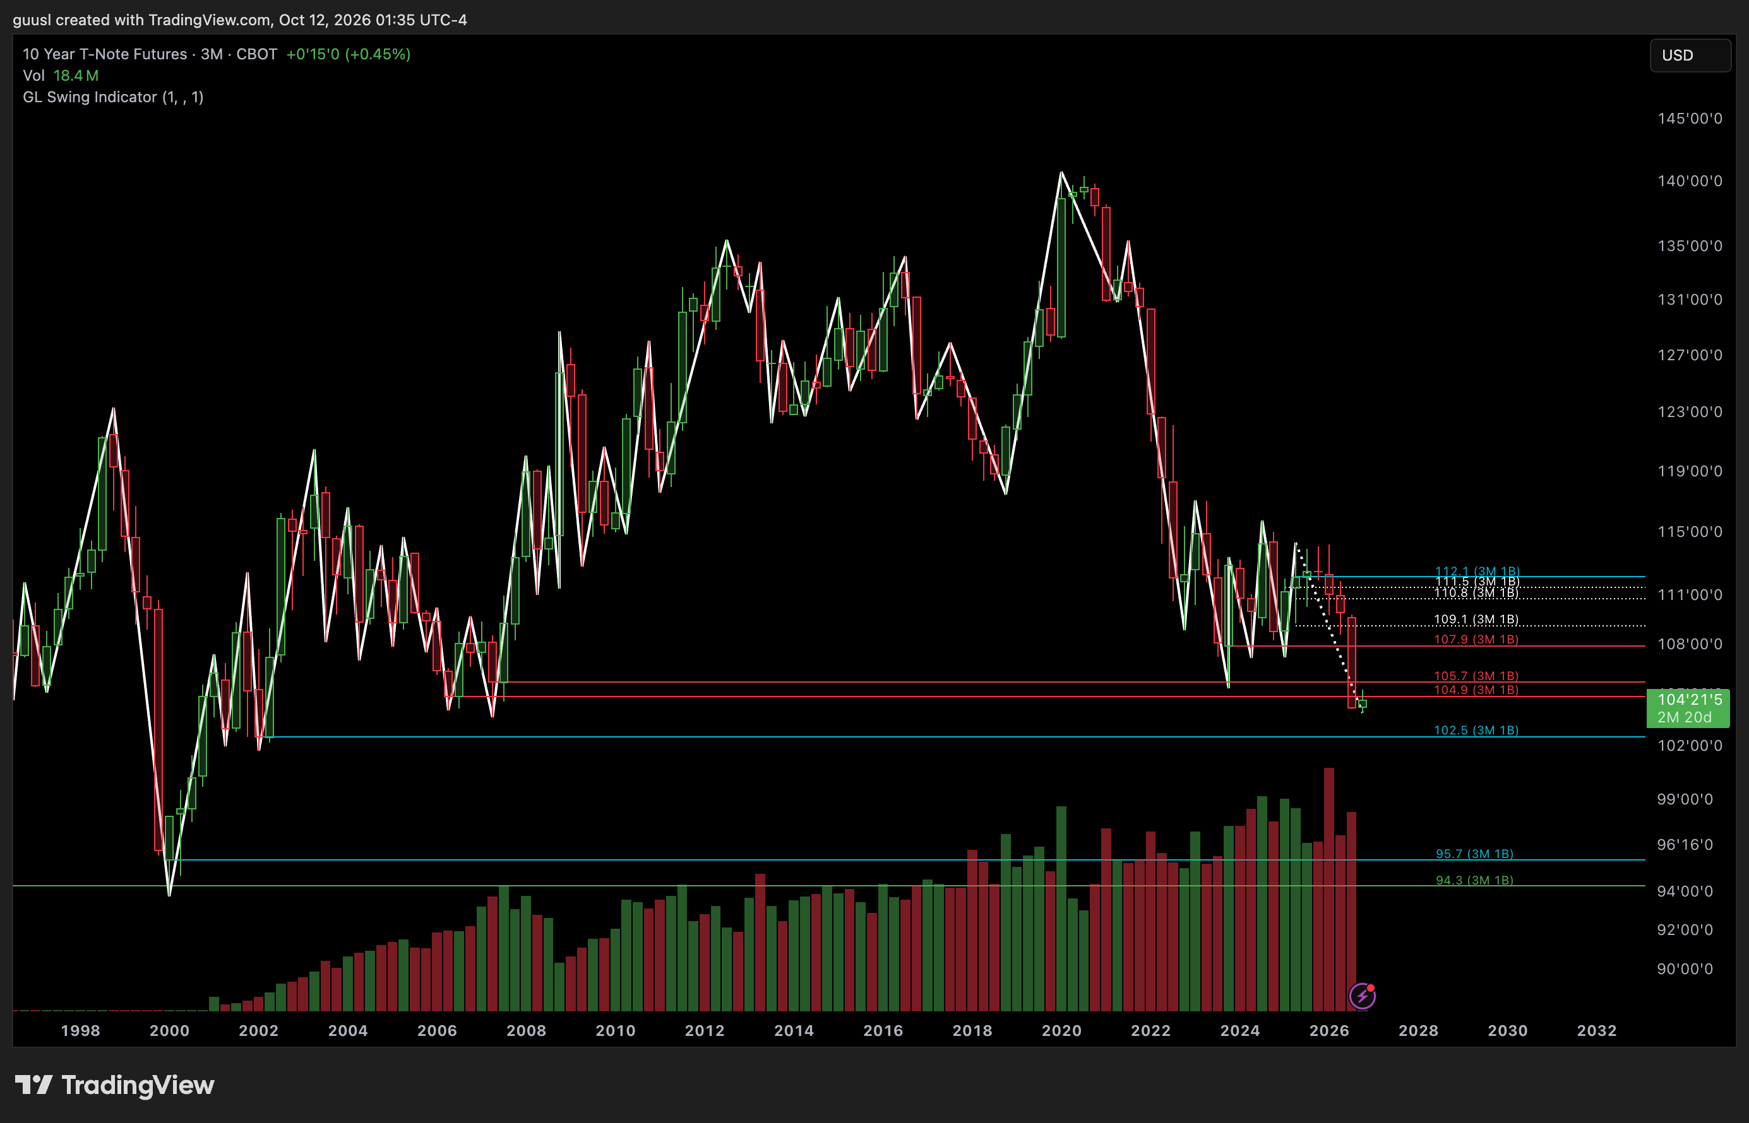Click the 119'00'0 price axis label

point(1689,471)
